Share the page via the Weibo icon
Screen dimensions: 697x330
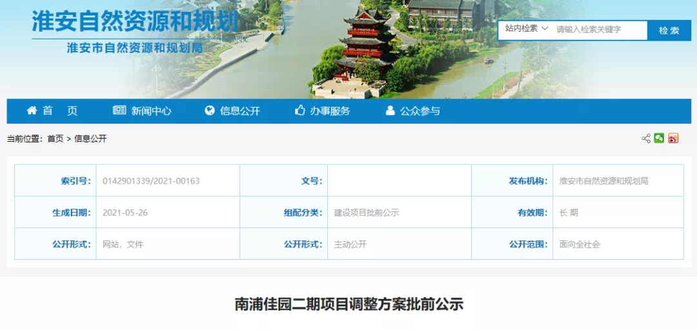click(x=673, y=138)
